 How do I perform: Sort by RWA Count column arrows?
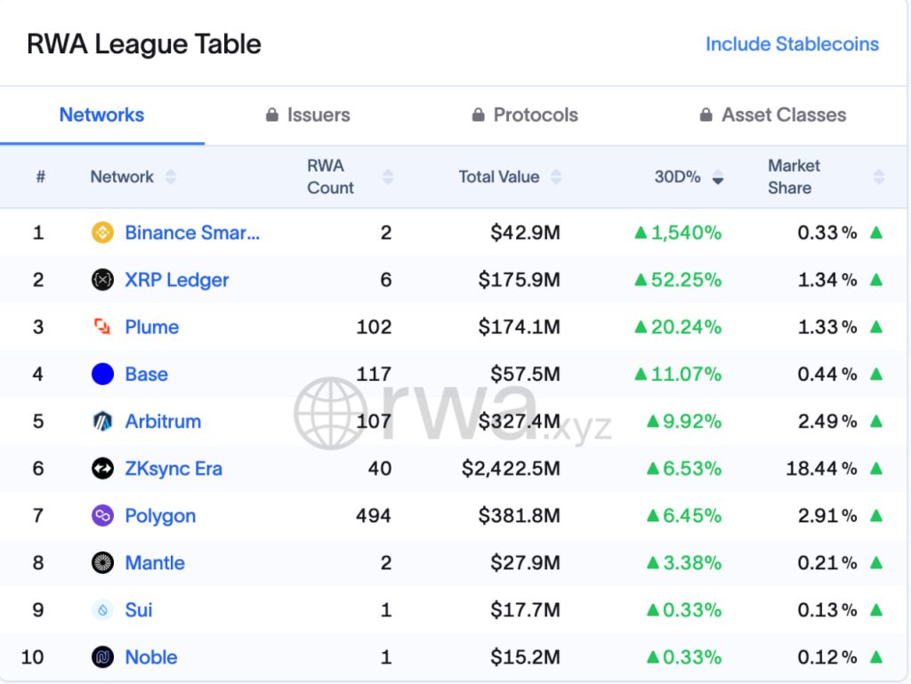click(388, 176)
